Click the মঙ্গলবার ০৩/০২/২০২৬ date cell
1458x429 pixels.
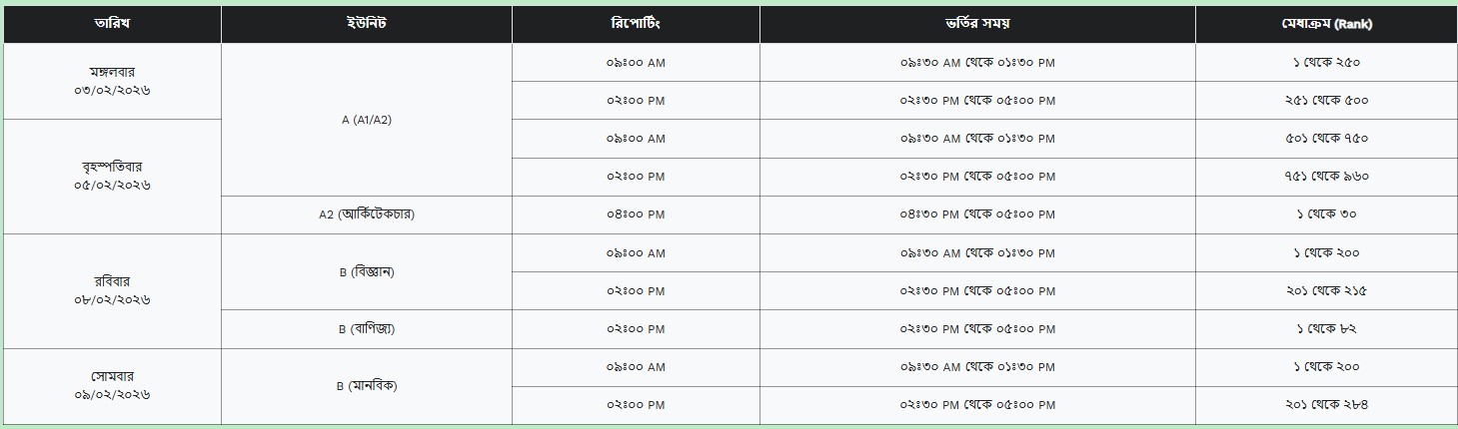(112, 81)
